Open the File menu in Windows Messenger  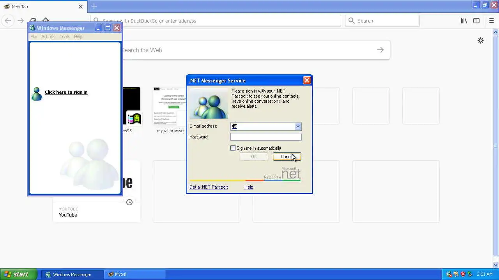point(34,37)
